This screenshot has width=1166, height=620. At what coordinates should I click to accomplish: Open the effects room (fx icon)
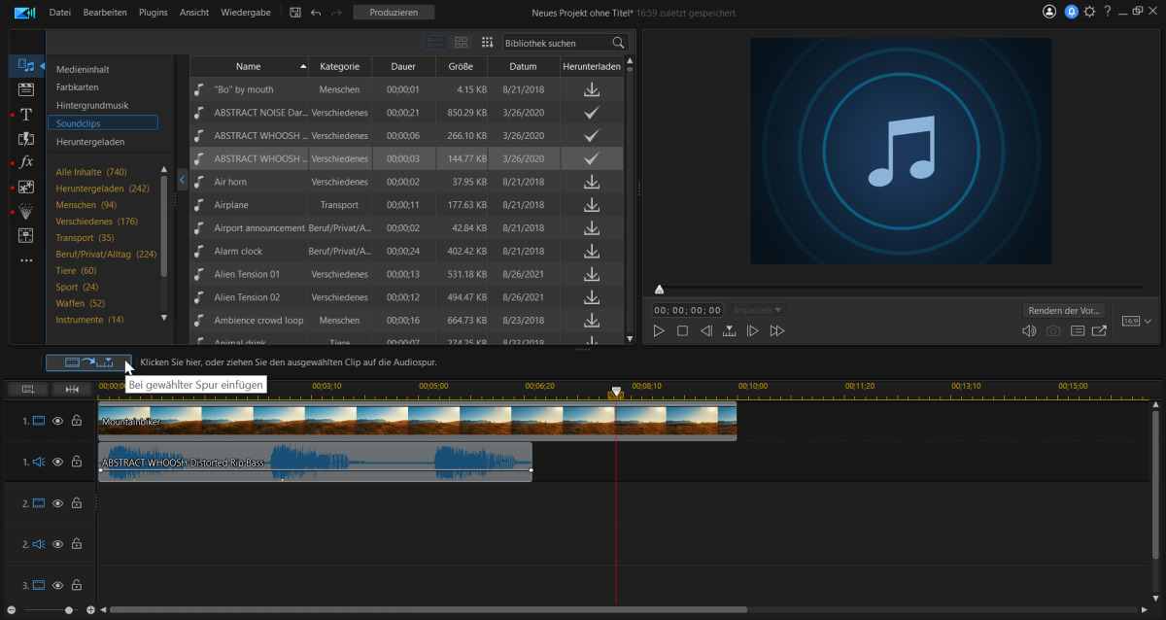pyautogui.click(x=26, y=162)
